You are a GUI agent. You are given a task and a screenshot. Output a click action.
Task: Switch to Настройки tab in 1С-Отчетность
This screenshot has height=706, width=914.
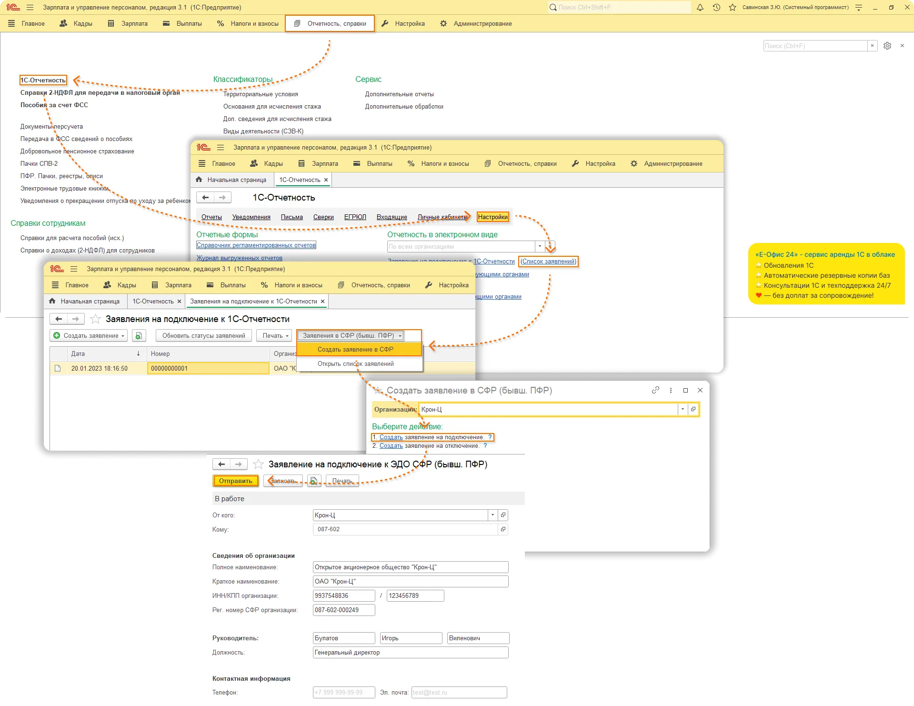pyautogui.click(x=492, y=217)
